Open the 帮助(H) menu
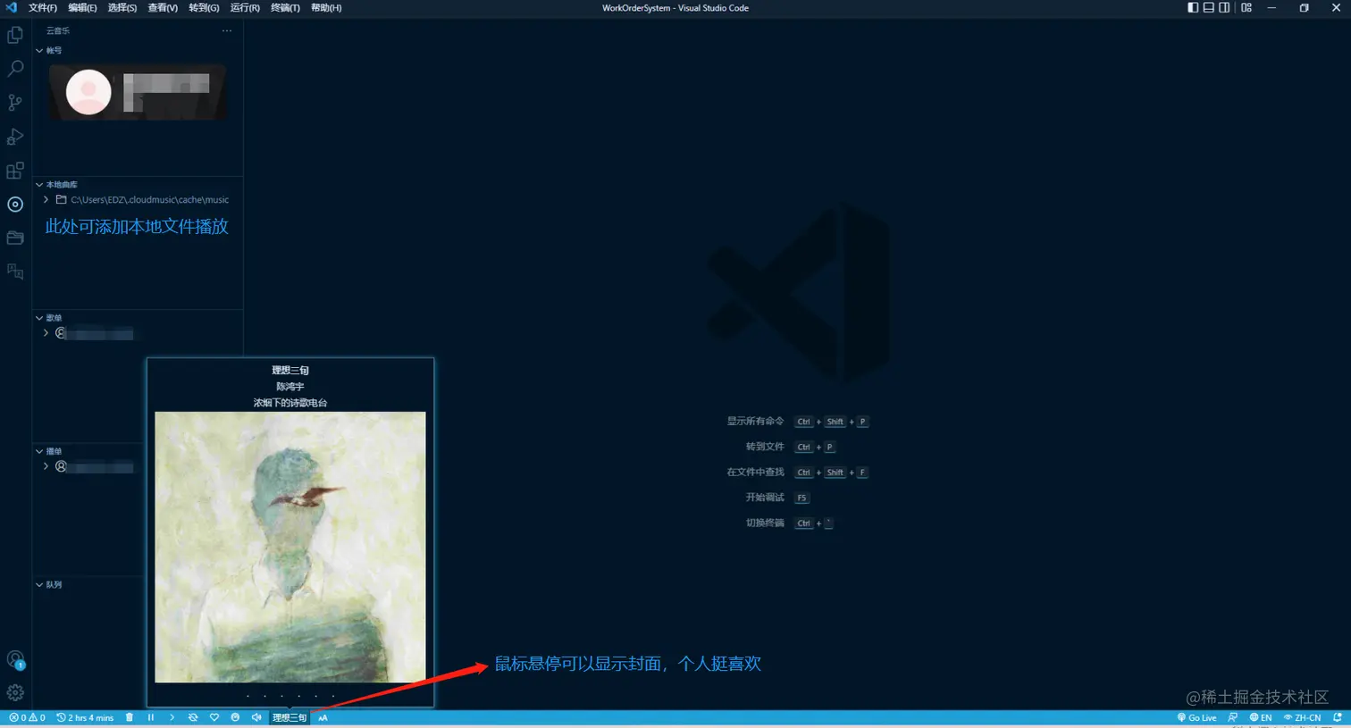The width and height of the screenshot is (1351, 728). click(326, 8)
